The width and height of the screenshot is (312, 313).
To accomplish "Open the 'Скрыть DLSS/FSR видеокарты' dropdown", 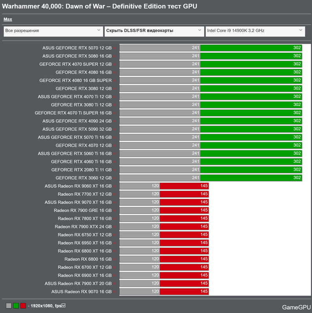I will [x=154, y=31].
